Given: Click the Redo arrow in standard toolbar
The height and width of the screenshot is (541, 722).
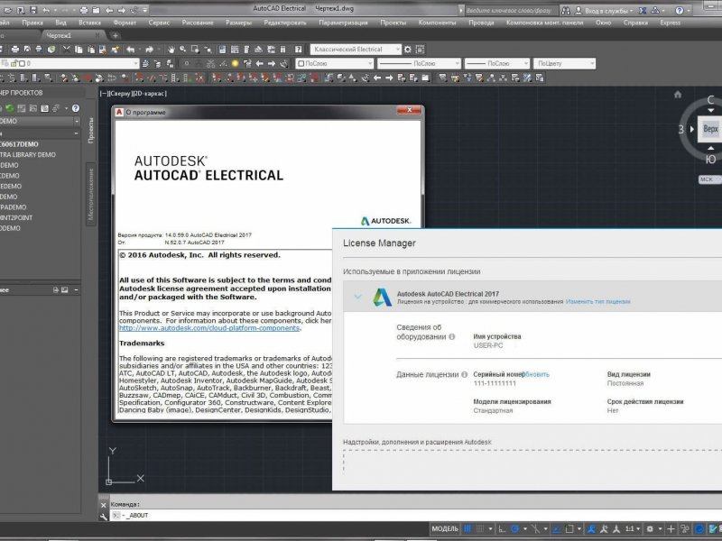Looking at the screenshot, I should point(149,50).
